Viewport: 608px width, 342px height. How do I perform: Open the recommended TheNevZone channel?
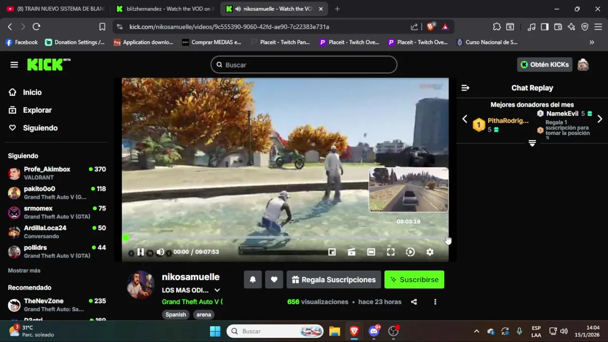pyautogui.click(x=57, y=304)
